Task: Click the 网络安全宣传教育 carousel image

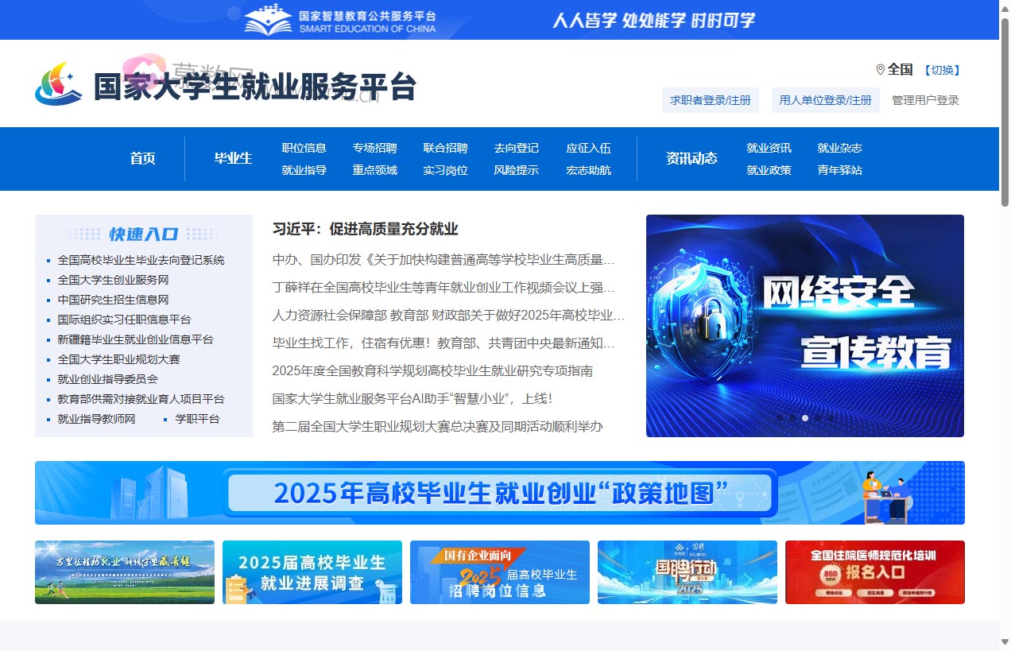Action: point(804,325)
